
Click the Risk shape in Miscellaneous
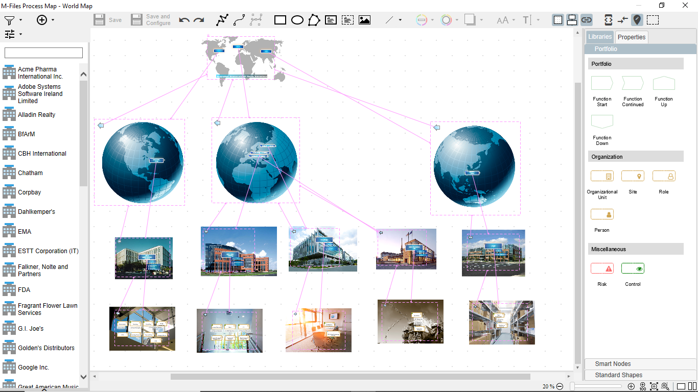[x=602, y=268]
